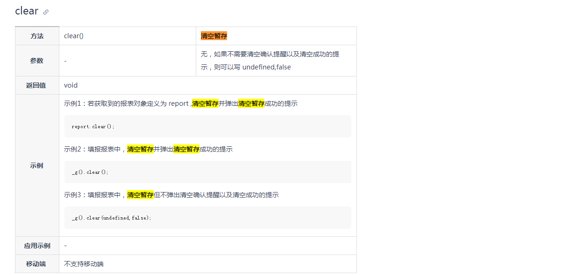
Task: Select the 应用示例 row header
Action: click(37, 246)
